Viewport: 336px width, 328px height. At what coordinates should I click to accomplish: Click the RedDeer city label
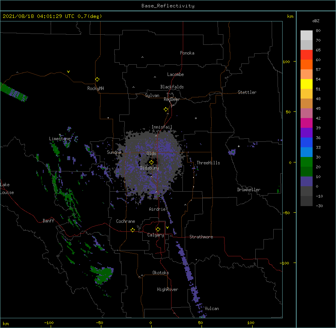click(x=172, y=99)
